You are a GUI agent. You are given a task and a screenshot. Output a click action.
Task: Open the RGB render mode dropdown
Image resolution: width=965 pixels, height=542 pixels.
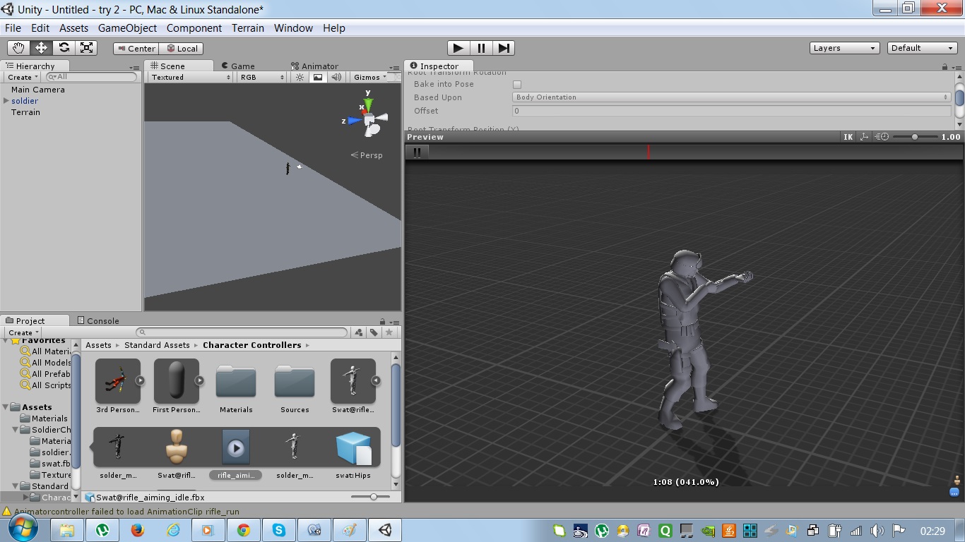pyautogui.click(x=261, y=77)
